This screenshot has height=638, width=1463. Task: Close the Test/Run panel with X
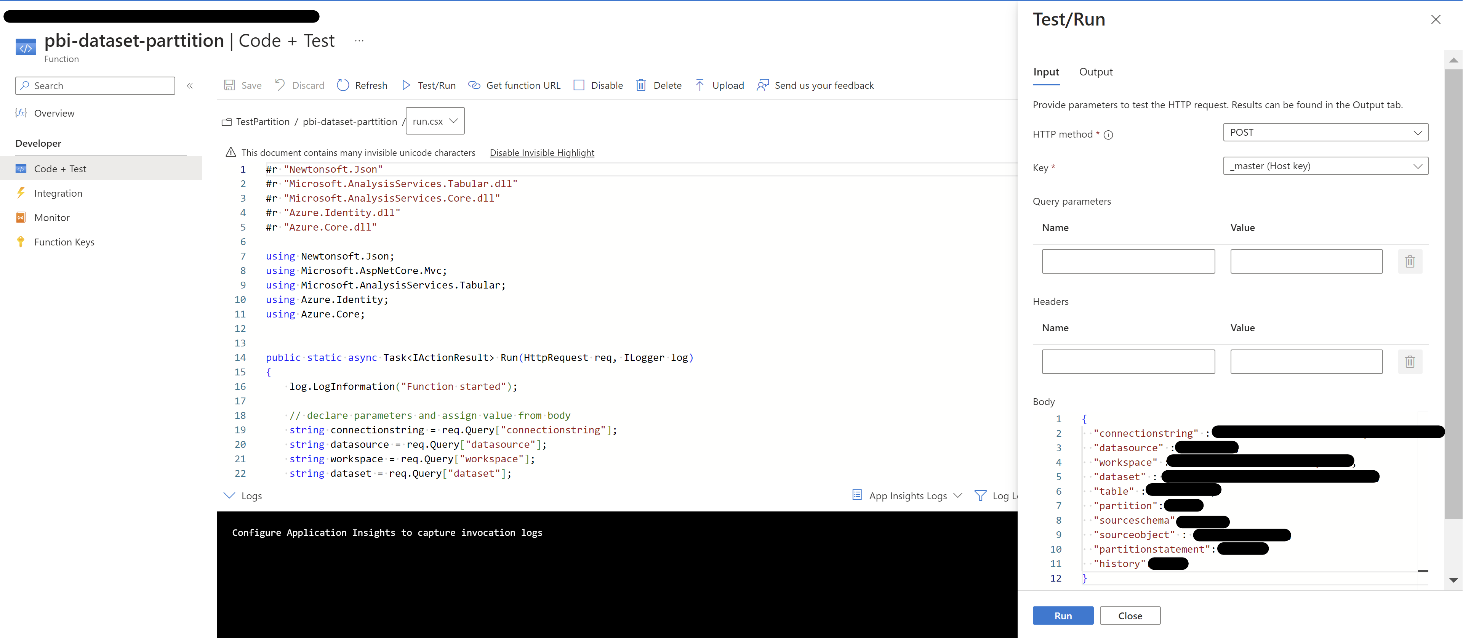tap(1436, 19)
